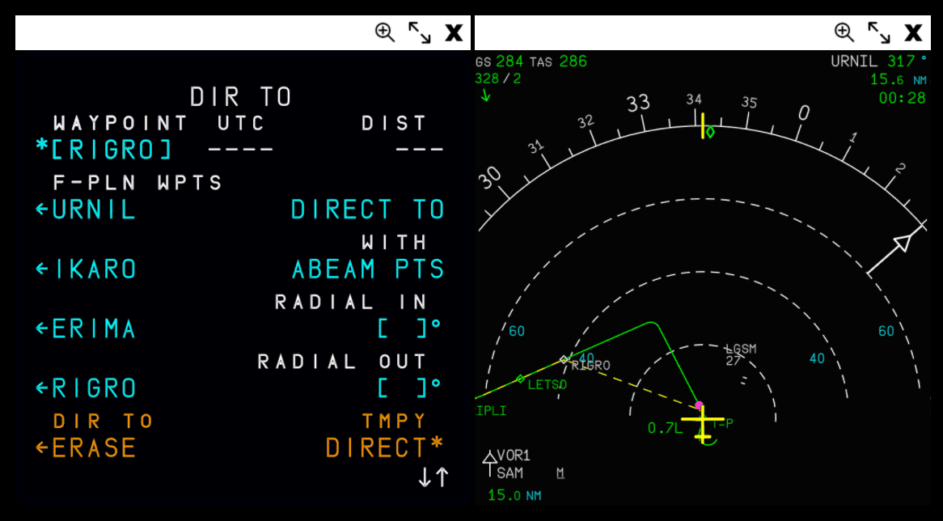Click the yellow aircraft symbol on map
The height and width of the screenshot is (521, 943).
[x=702, y=422]
